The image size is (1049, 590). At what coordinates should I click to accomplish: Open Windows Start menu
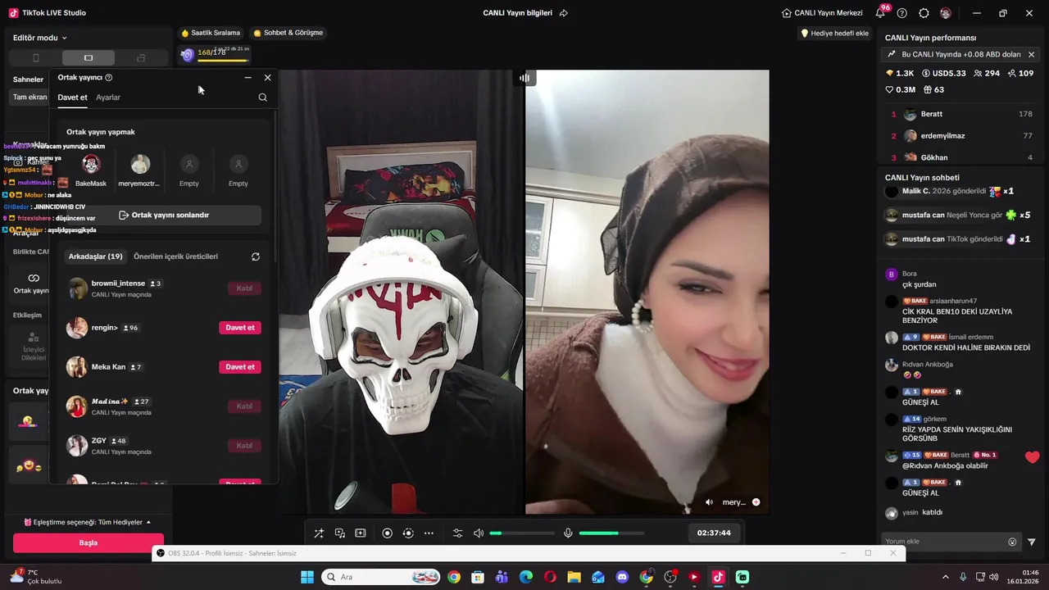[x=307, y=577]
